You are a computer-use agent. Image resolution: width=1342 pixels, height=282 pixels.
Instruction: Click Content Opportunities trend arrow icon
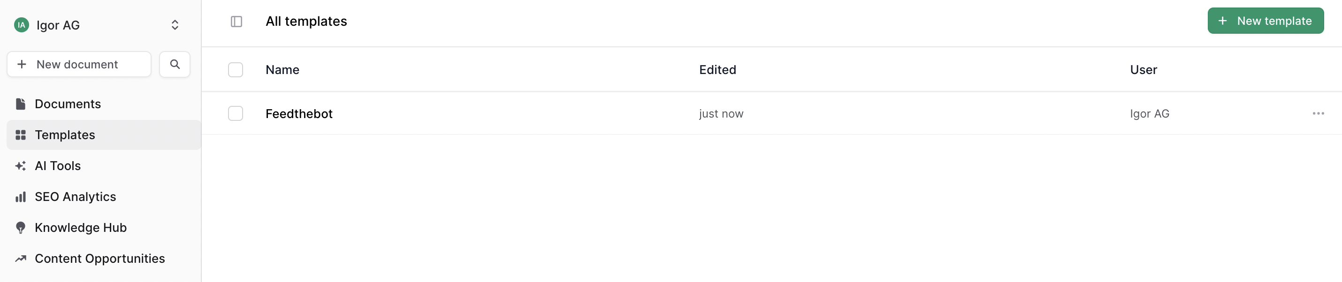click(x=21, y=259)
